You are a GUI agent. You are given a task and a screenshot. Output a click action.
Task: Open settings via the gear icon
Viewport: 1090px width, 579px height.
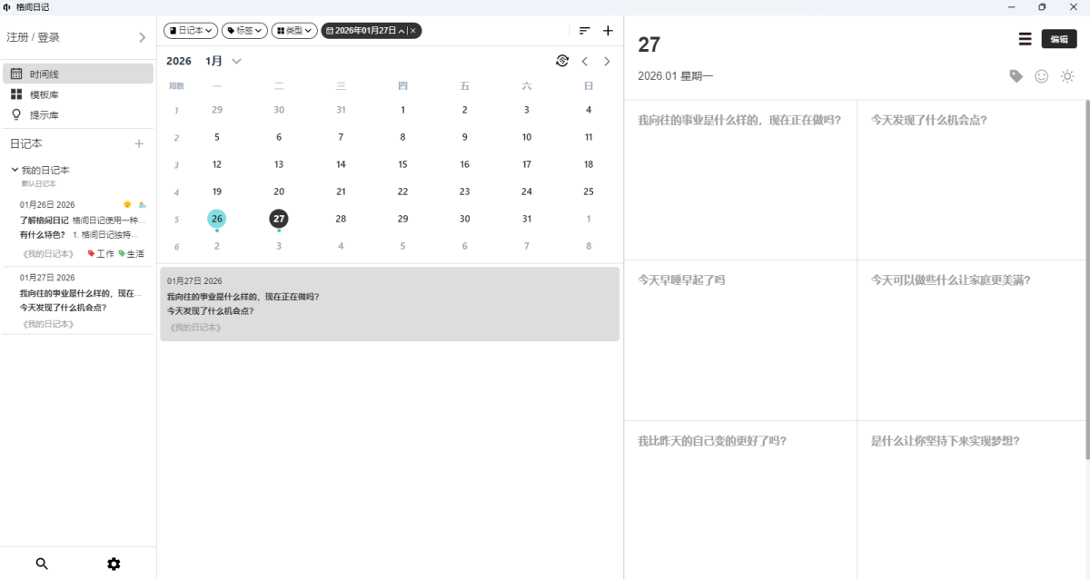(x=114, y=564)
